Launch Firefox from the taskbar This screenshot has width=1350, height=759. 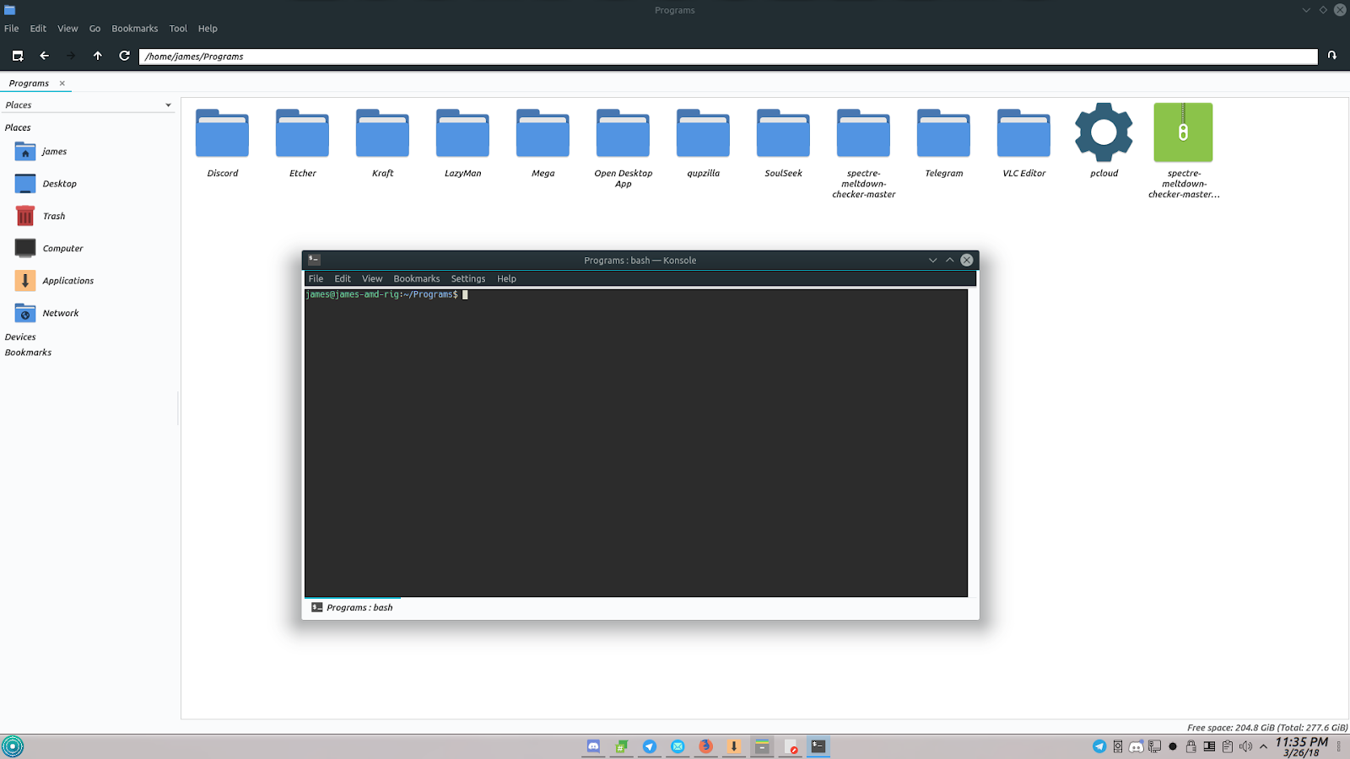tap(705, 746)
